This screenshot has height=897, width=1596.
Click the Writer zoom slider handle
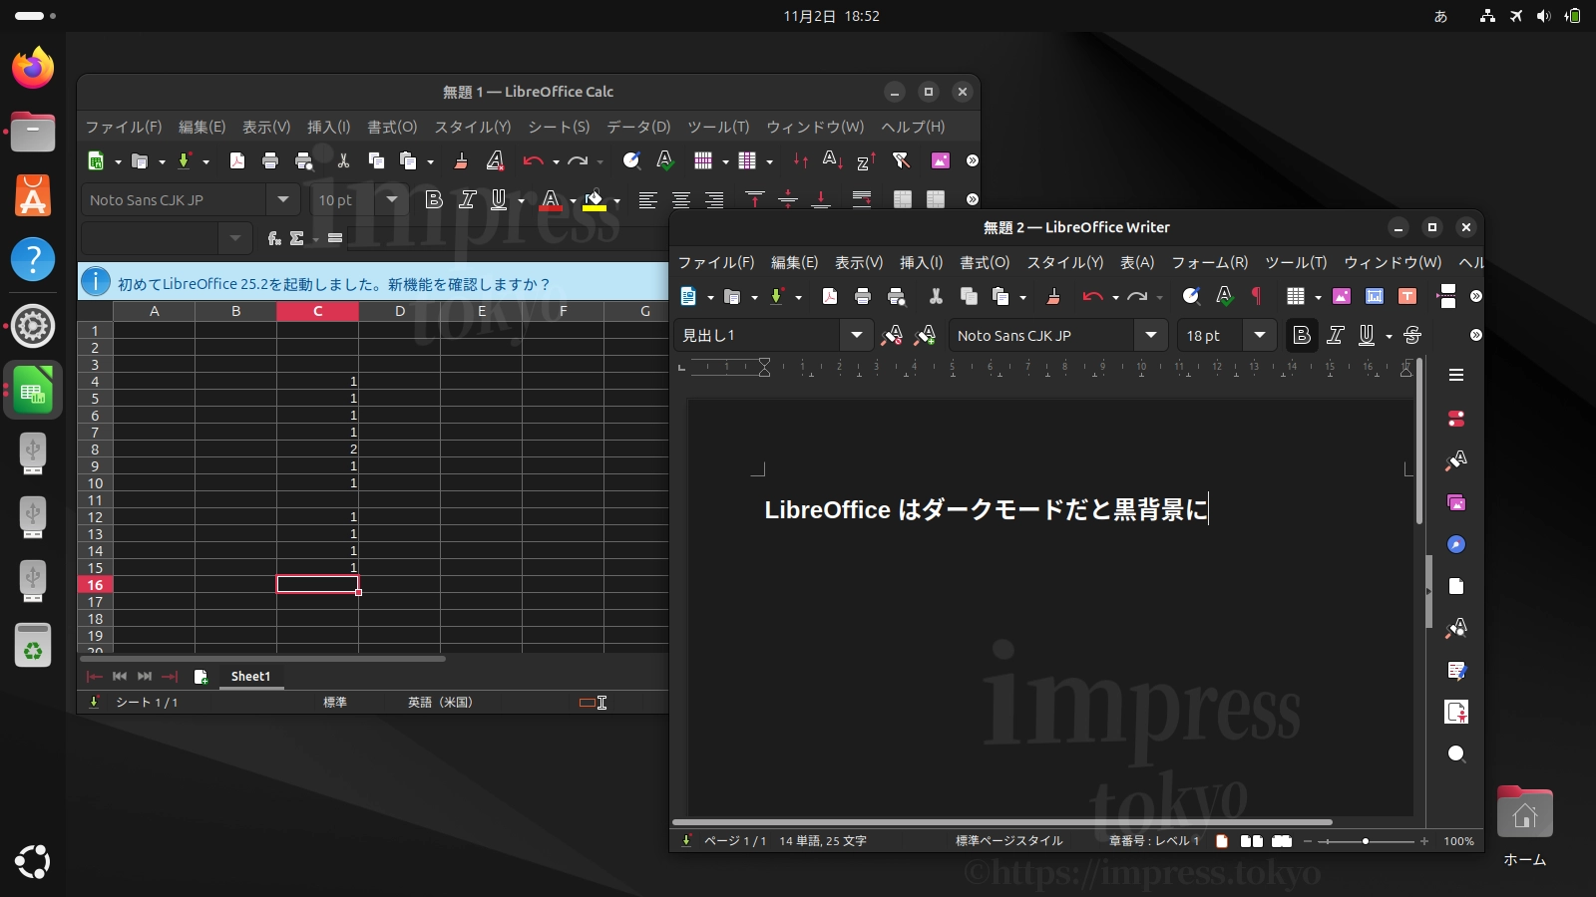click(x=1366, y=841)
